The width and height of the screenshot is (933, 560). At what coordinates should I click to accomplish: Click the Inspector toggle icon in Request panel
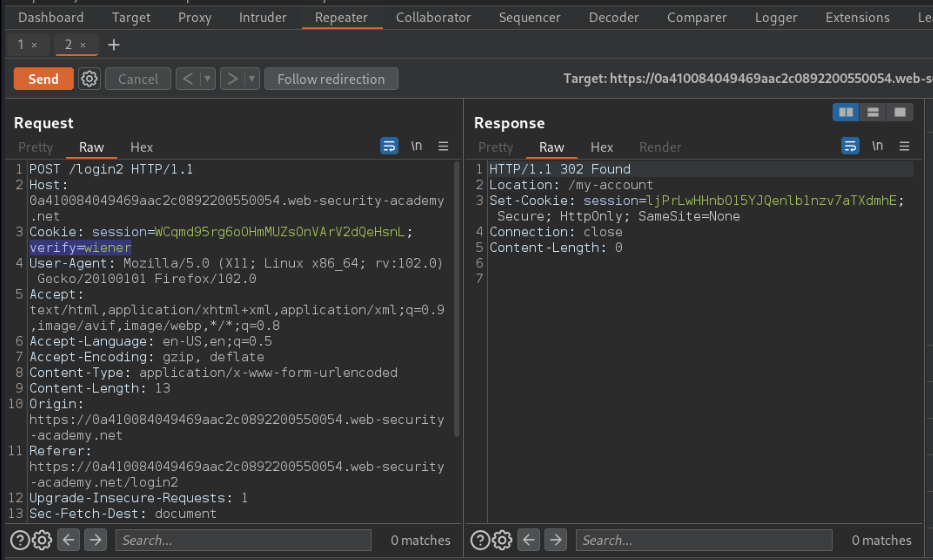click(x=443, y=146)
